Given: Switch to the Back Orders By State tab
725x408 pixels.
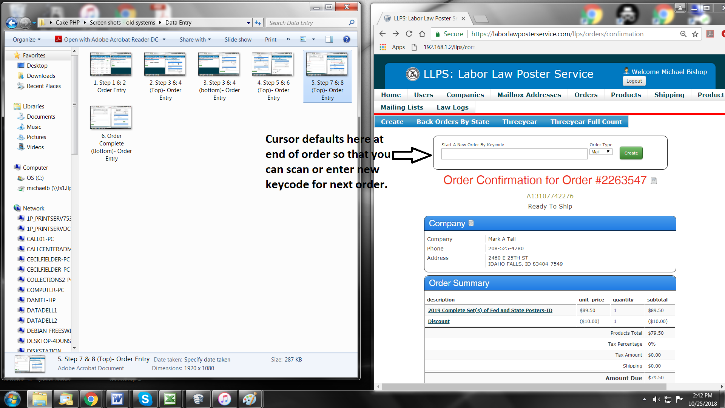Looking at the screenshot, I should (x=453, y=122).
